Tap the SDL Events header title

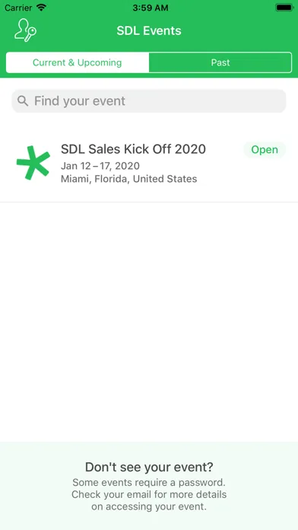149,30
